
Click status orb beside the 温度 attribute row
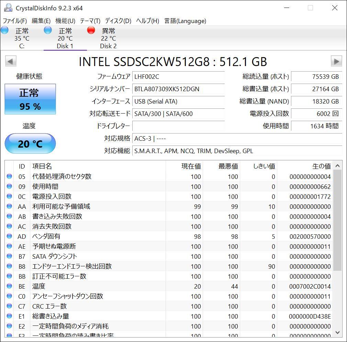pyautogui.click(x=9, y=286)
